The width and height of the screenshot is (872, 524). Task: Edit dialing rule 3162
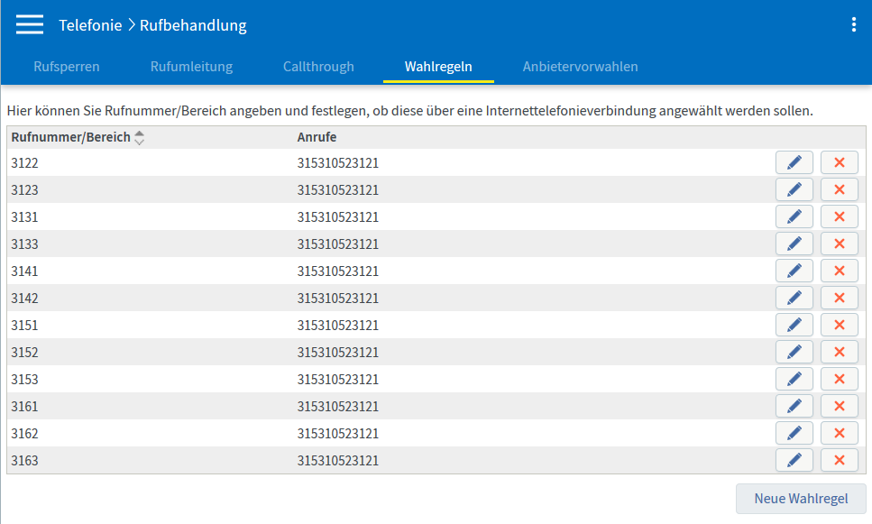(x=794, y=433)
